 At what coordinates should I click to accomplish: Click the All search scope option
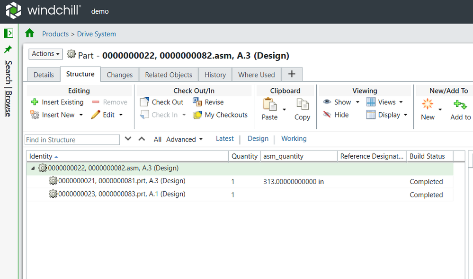coord(158,139)
